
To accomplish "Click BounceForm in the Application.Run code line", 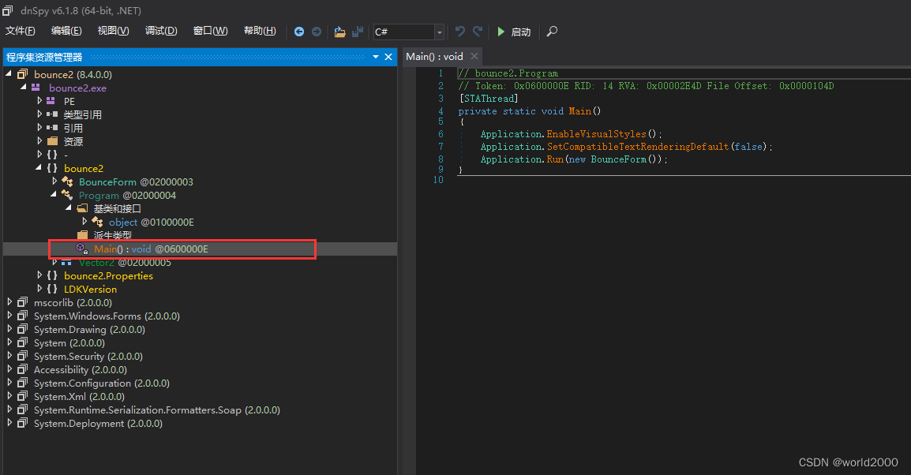I will [618, 159].
